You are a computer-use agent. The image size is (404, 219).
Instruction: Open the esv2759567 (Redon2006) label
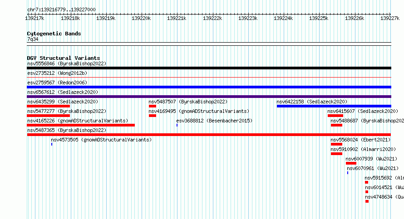pos(57,83)
